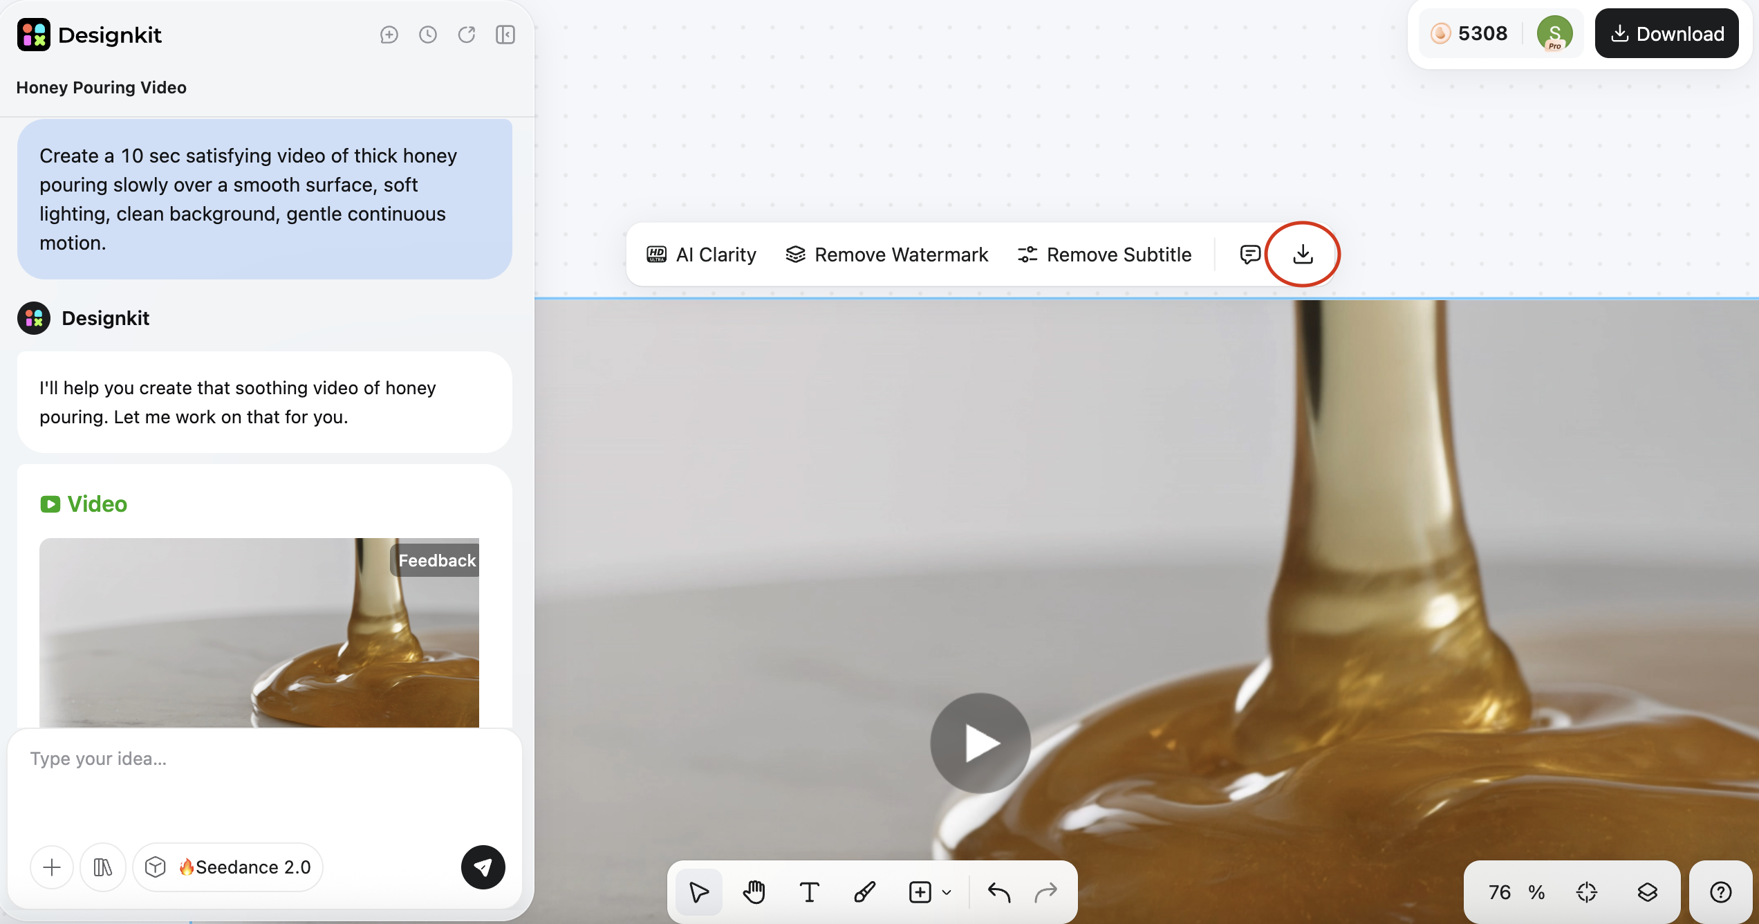Select Remove Subtitle tool
This screenshot has height=924, width=1759.
pos(1104,255)
